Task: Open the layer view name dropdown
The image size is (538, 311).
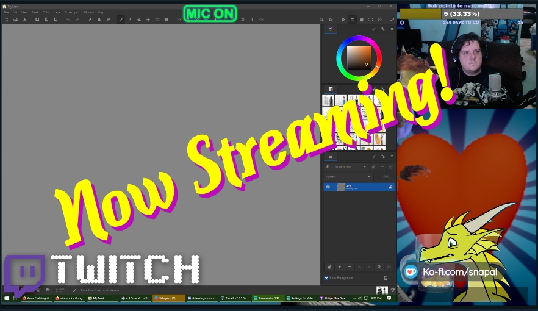Action: 350,166
